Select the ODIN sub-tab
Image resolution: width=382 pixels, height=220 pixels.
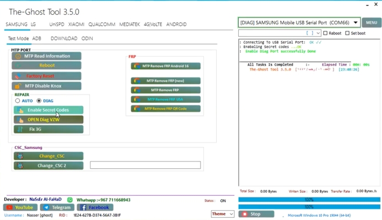point(87,38)
